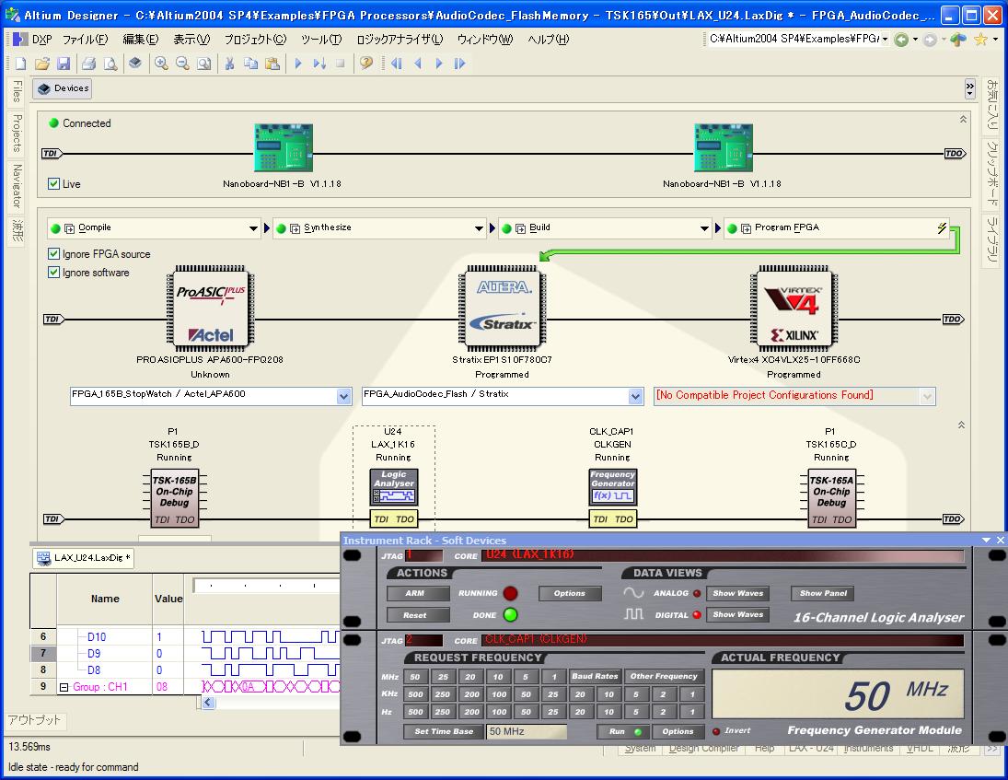Jump to first using double-left arrow icon
This screenshot has width=1008, height=780.
point(397,63)
